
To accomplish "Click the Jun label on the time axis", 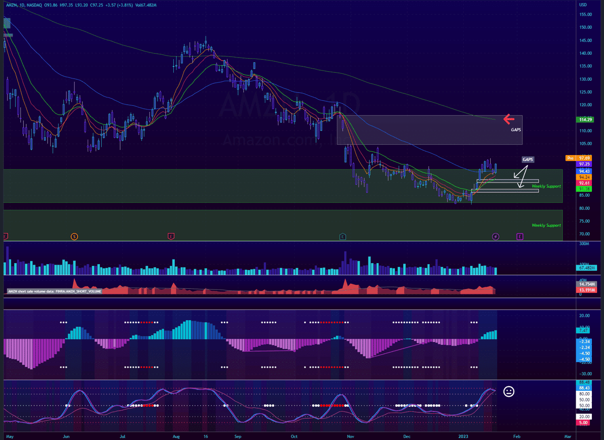I will click(66, 437).
